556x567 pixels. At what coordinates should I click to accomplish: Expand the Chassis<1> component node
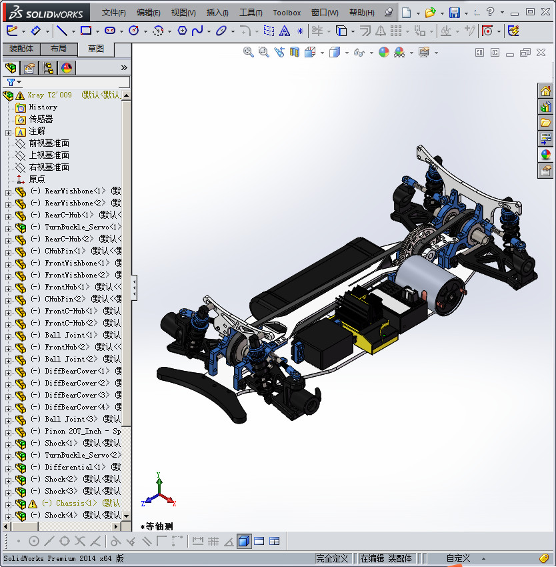[8, 505]
